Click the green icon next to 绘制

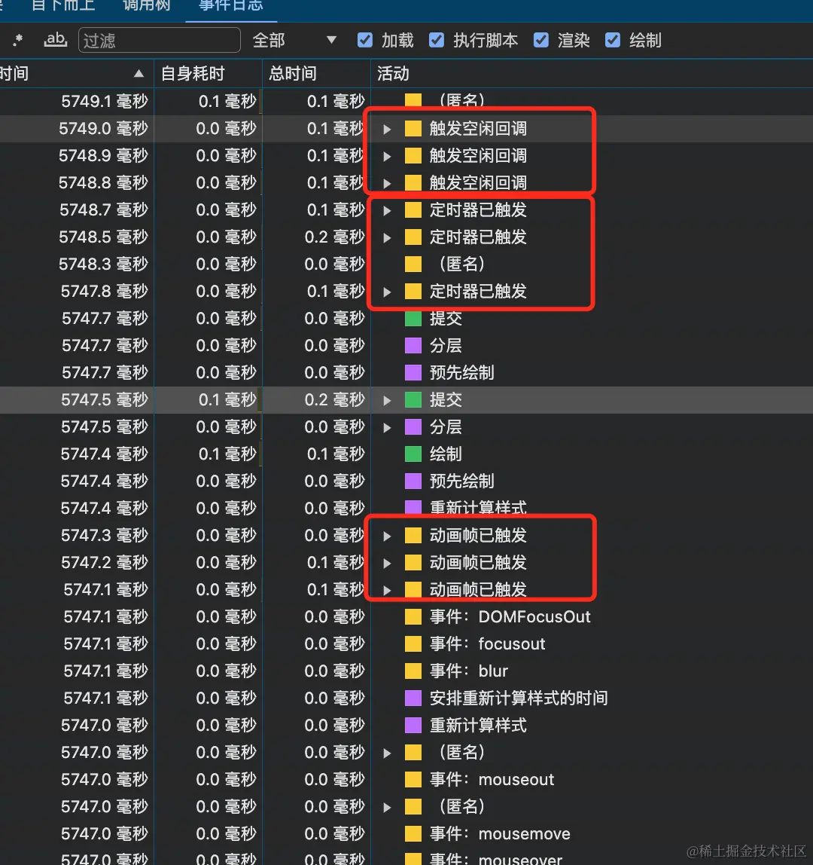[x=413, y=454]
